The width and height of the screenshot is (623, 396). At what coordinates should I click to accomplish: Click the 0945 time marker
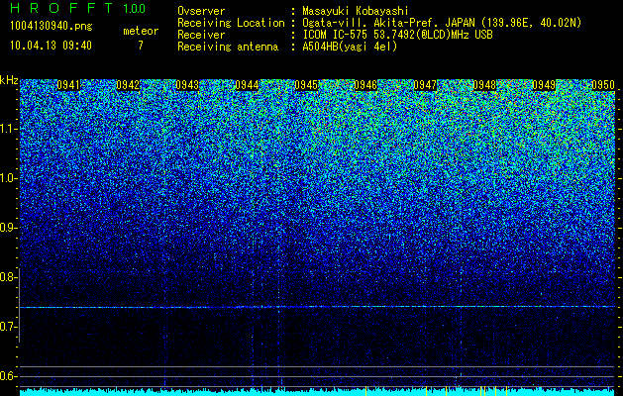click(x=306, y=85)
